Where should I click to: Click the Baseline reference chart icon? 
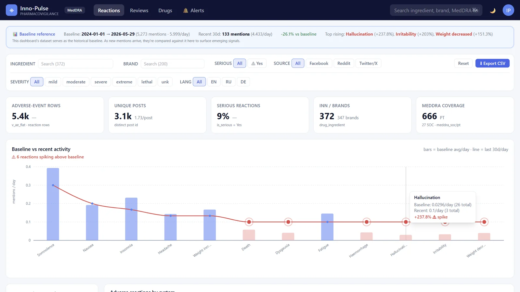click(x=15, y=34)
